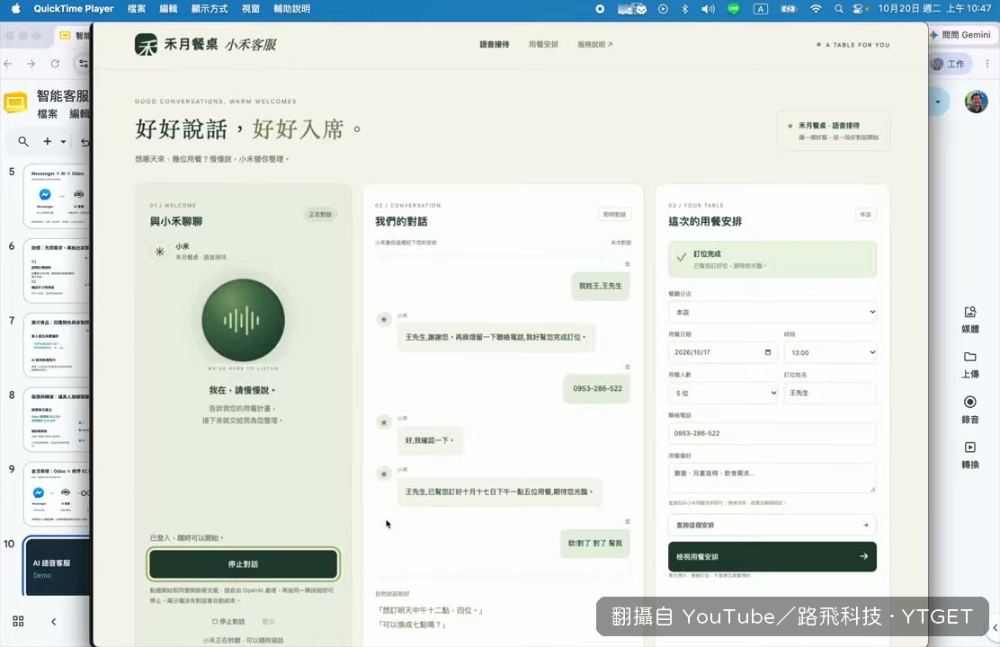This screenshot has height=647, width=1000.
Task: Click the arrow on 檢視用餐安排 button
Action: click(863, 556)
